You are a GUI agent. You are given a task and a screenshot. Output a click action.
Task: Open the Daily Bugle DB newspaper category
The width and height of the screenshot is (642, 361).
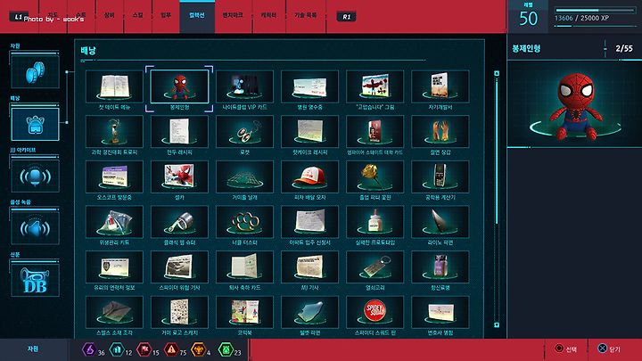pyautogui.click(x=35, y=281)
